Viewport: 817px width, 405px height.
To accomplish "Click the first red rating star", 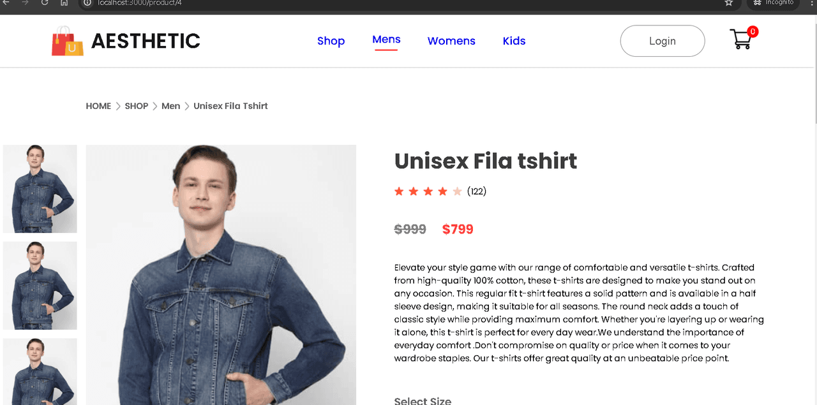I will coord(399,191).
